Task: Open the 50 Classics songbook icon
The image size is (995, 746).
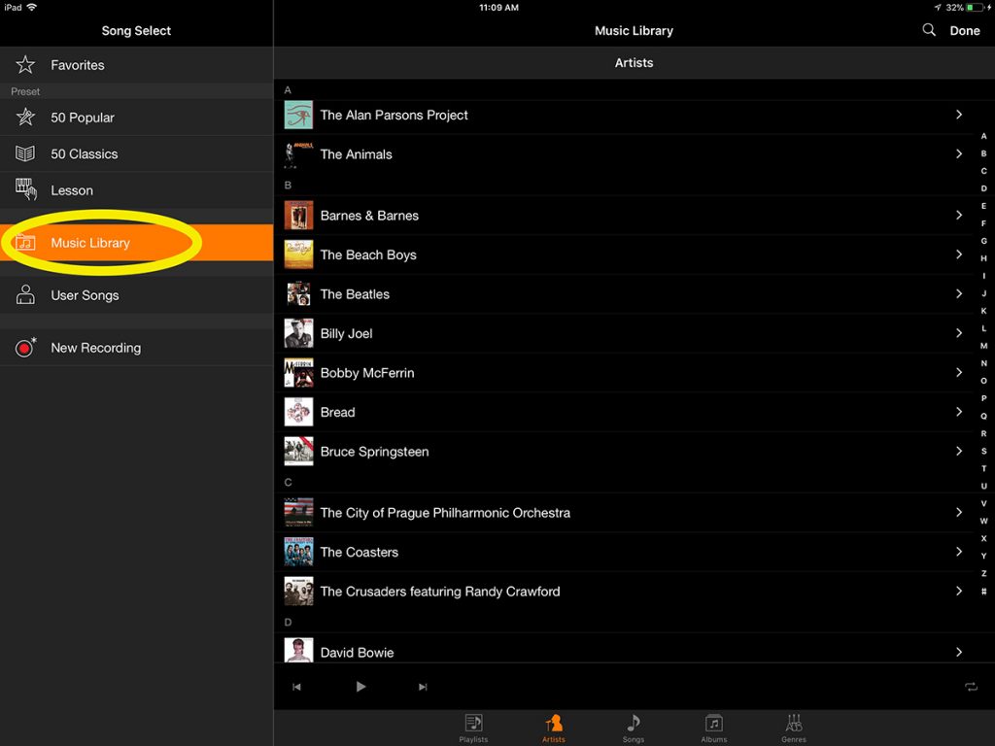Action: tap(25, 153)
